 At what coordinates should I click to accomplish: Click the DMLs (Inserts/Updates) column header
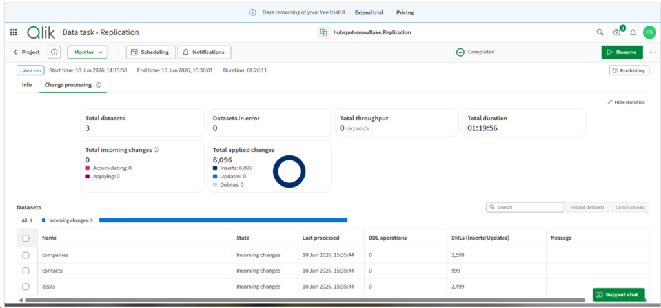480,238
